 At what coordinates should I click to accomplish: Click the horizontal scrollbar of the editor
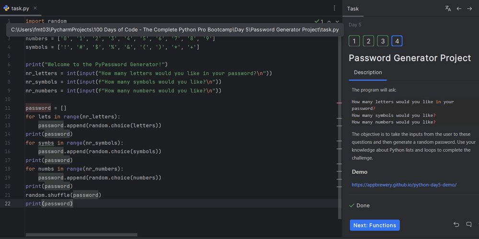point(81,235)
